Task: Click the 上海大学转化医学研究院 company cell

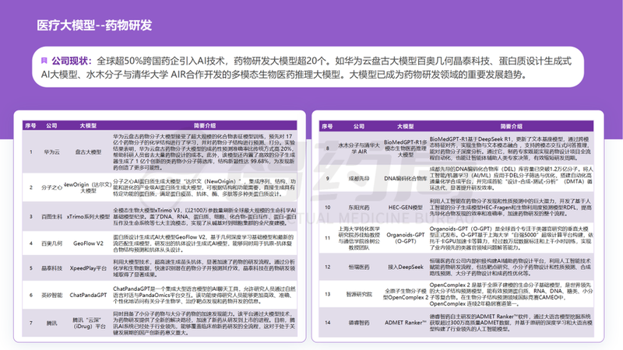Action: pos(359,238)
